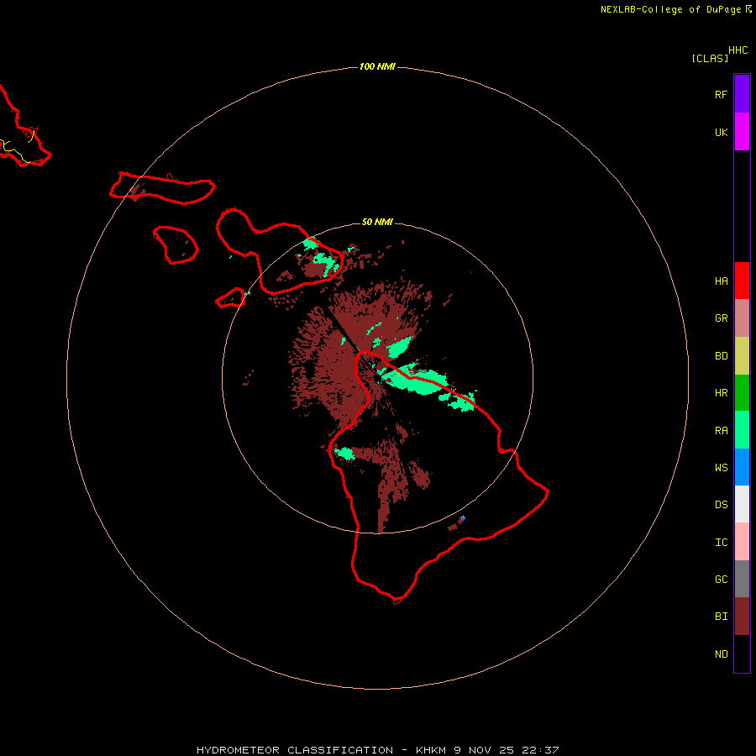756x756 pixels.
Task: Click the GC legend label
Action: 721,580
